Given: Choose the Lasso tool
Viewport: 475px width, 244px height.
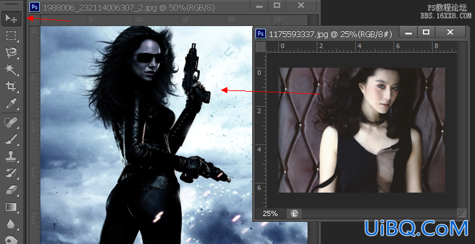Looking at the screenshot, I should click(11, 53).
